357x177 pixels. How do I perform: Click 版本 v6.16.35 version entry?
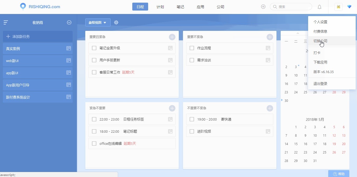[332, 72]
